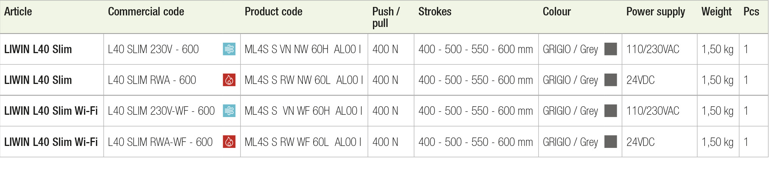Click grey swatch in L40 SLIM RWA - 600 row
The height and width of the screenshot is (191, 769).
click(x=611, y=80)
